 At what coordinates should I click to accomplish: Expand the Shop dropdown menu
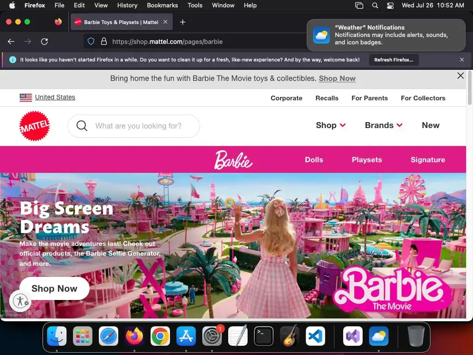pyautogui.click(x=331, y=125)
